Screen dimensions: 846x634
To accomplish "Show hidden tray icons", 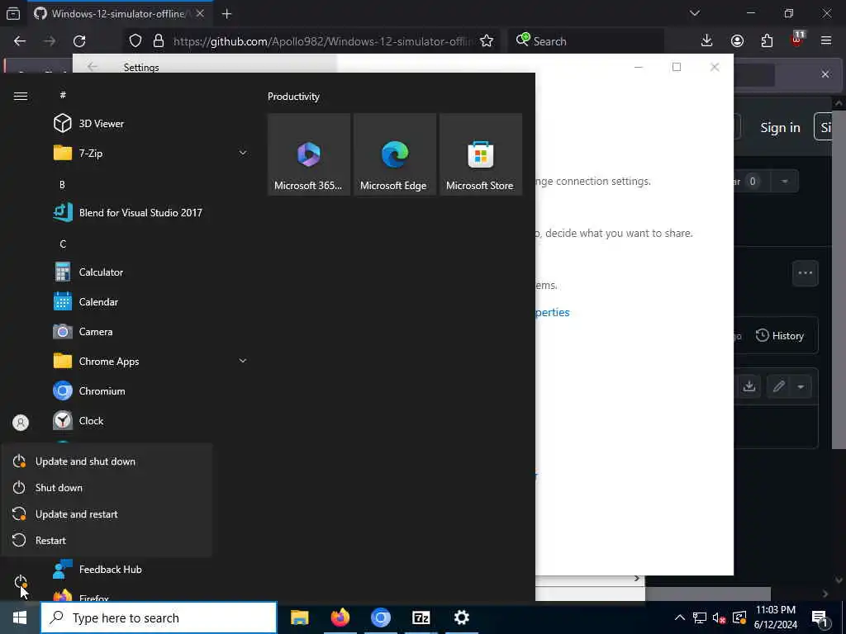I will click(x=680, y=617).
